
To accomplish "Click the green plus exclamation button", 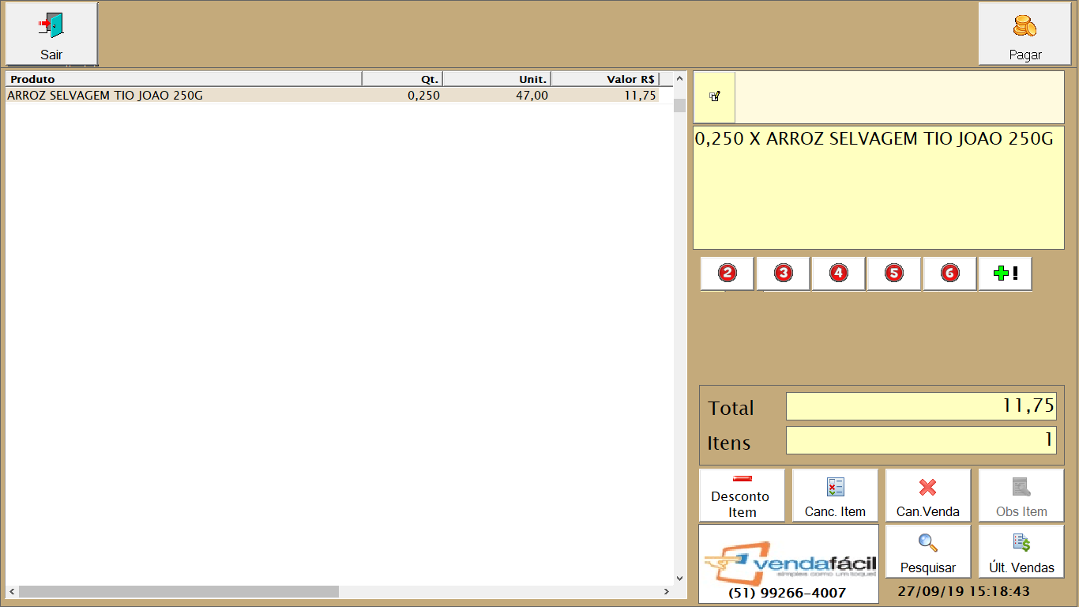I will tap(1005, 273).
